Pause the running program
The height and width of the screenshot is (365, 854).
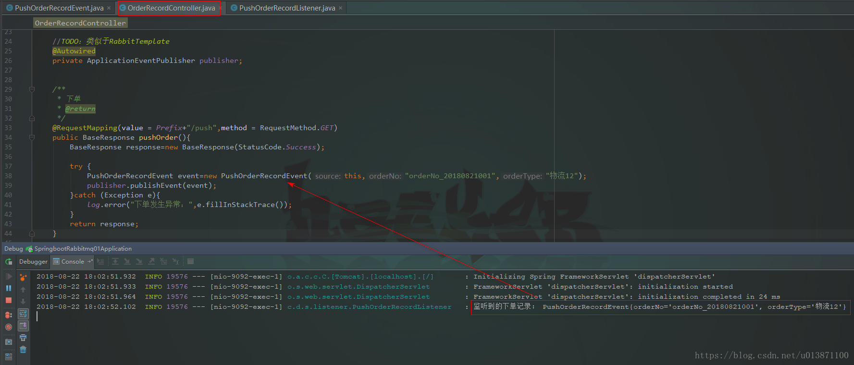tap(9, 288)
